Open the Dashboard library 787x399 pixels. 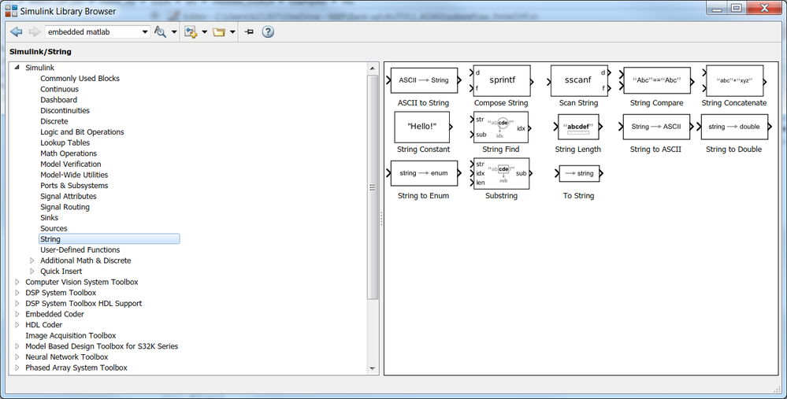click(59, 100)
